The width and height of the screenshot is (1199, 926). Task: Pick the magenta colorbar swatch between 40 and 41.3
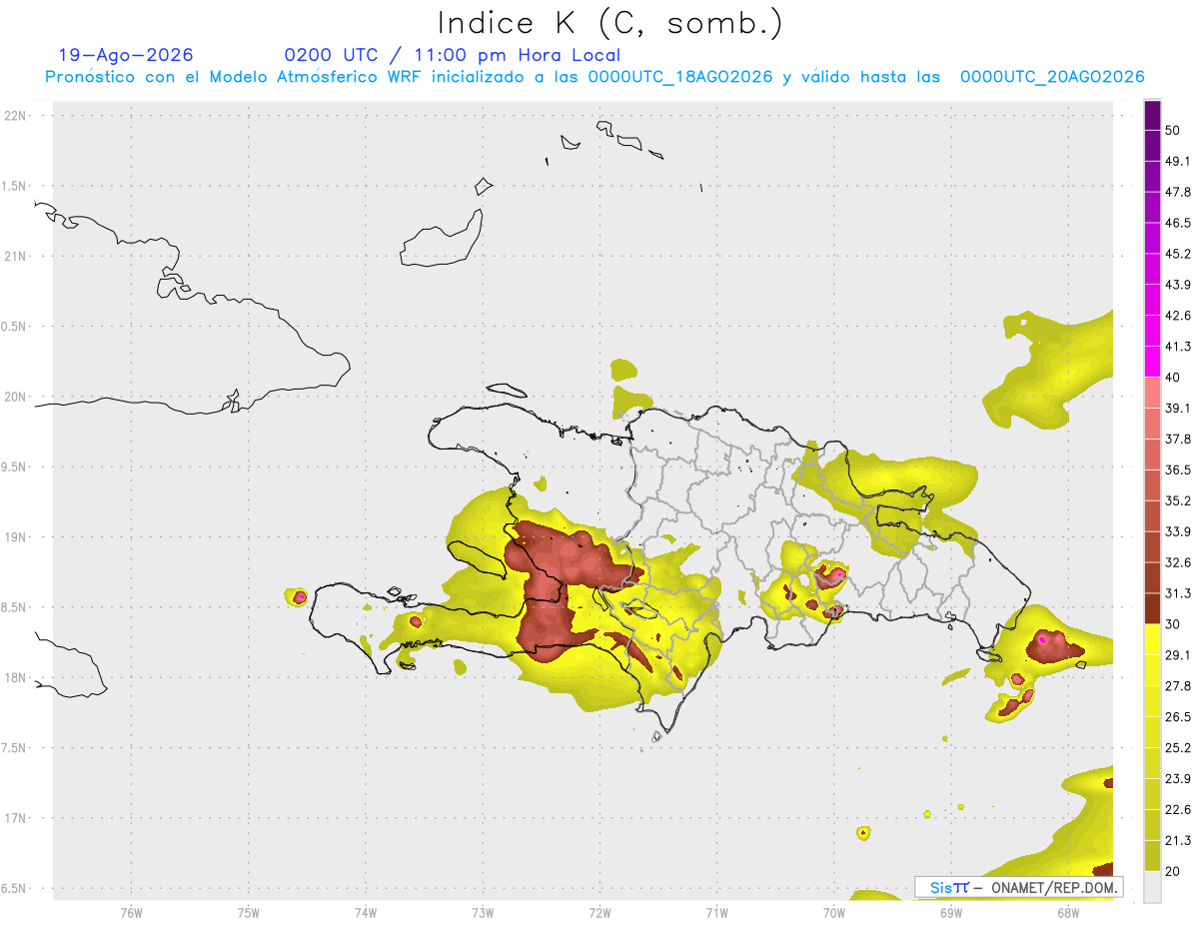[1152, 362]
